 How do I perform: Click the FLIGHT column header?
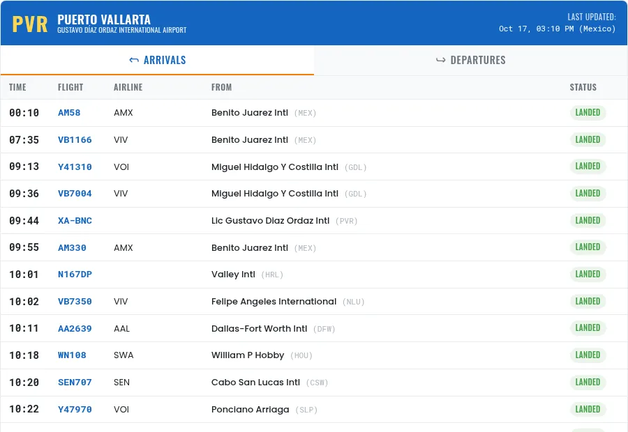click(x=70, y=87)
